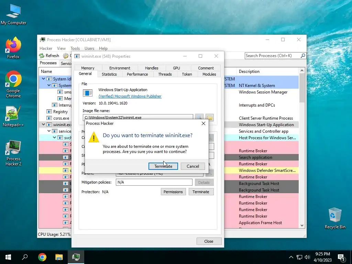This screenshot has width=352, height=264.
Task: Open the Help menu in Process Hacker
Action: [103, 48]
